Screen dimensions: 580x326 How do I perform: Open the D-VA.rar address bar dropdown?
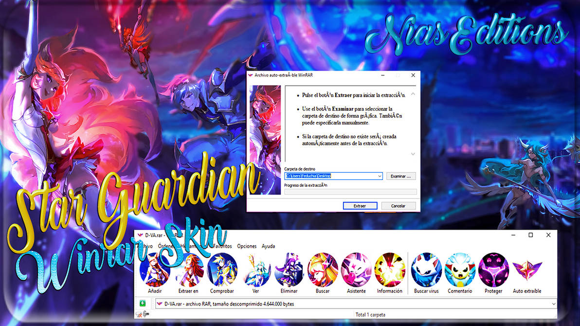point(555,303)
